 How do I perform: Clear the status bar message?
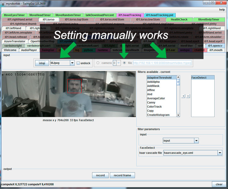(x=219, y=184)
